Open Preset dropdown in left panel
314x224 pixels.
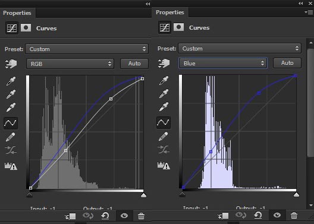87,49
